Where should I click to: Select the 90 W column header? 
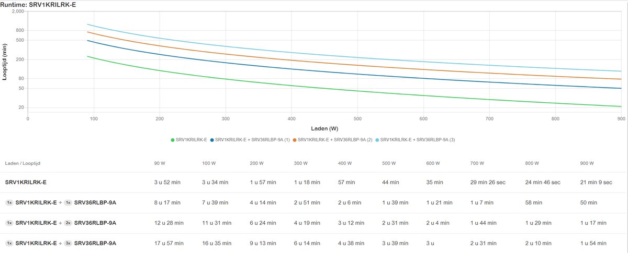[x=160, y=163]
